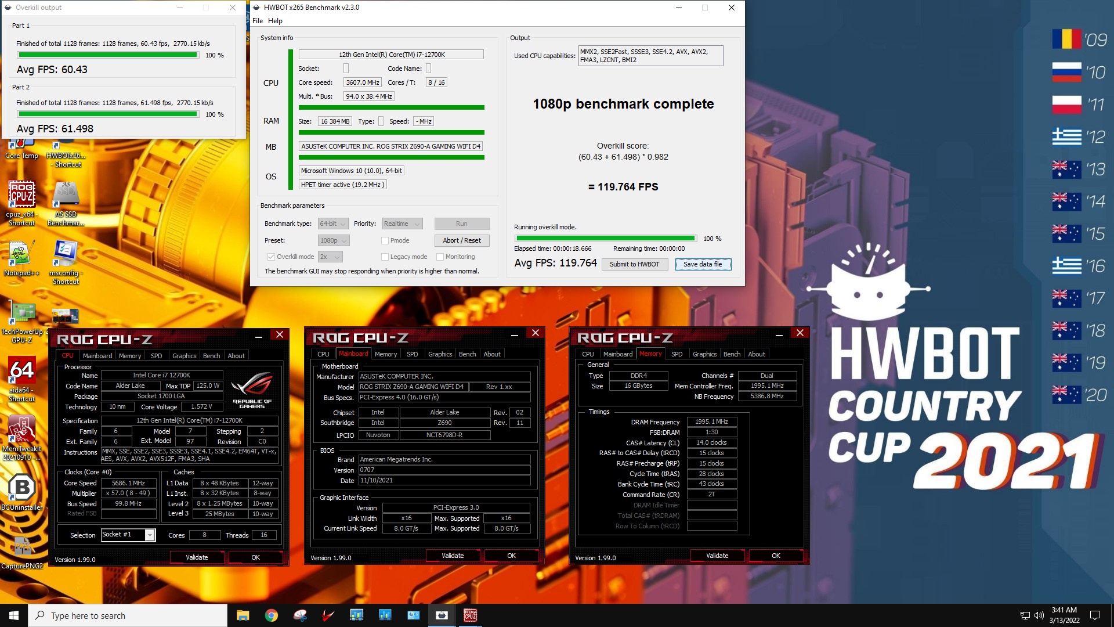
Task: Close the left CPU-Z window
Action: click(280, 335)
